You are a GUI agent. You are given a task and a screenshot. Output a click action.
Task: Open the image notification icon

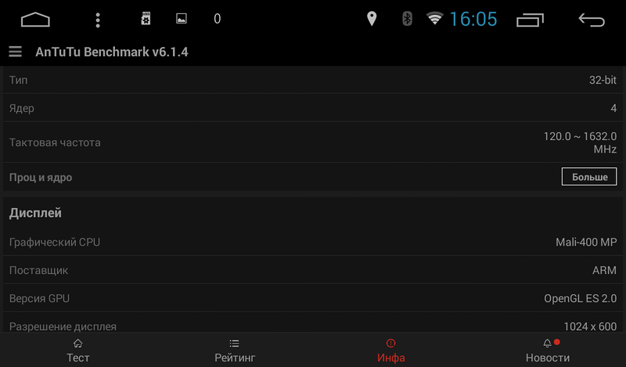[182, 19]
